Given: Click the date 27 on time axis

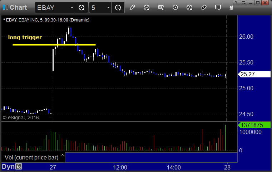Looking at the screenshot, I should pyautogui.click(x=53, y=167).
